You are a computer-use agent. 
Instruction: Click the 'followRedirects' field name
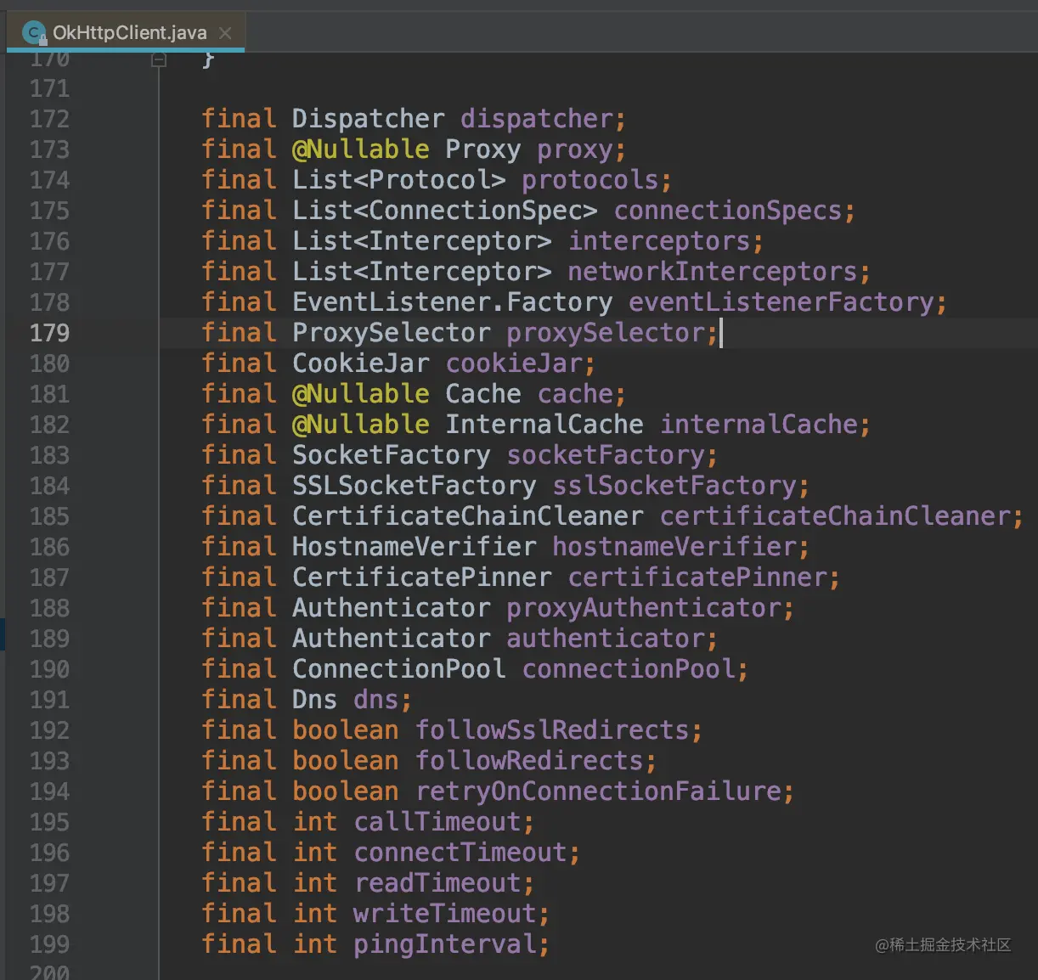coord(529,761)
